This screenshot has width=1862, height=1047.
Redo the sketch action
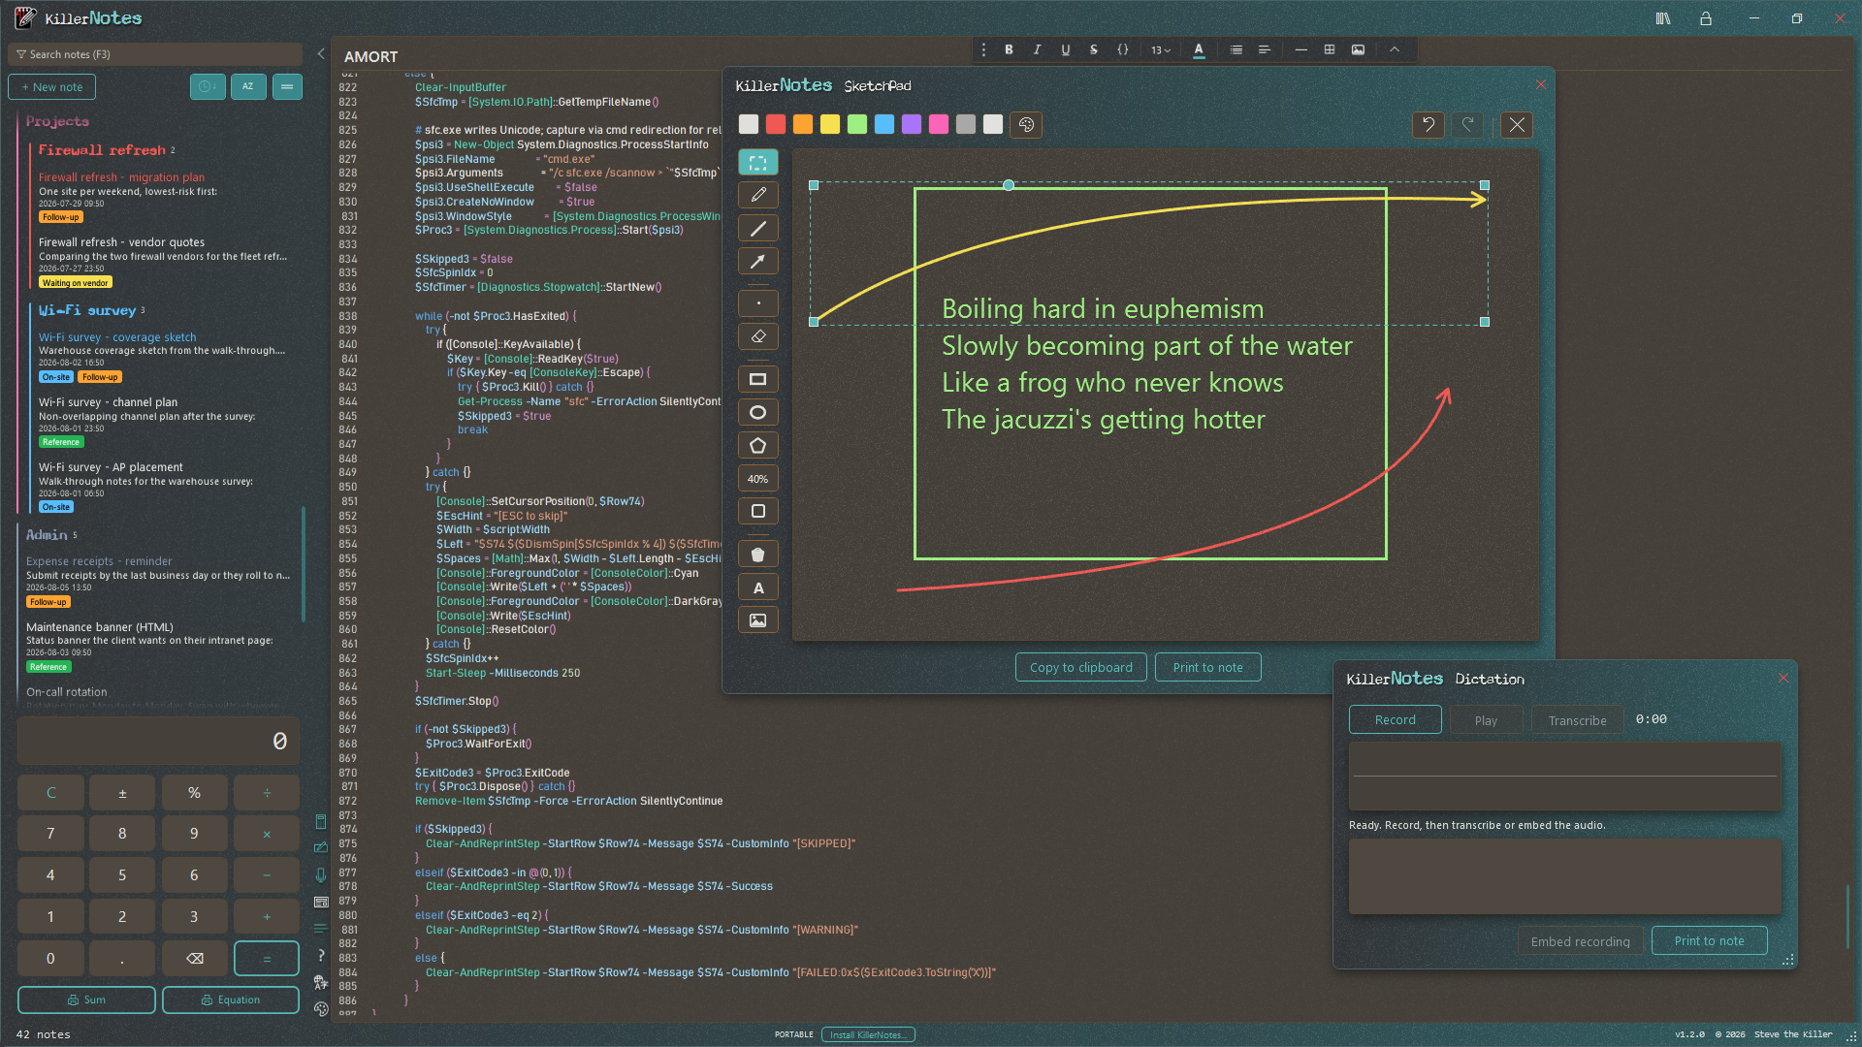point(1467,124)
